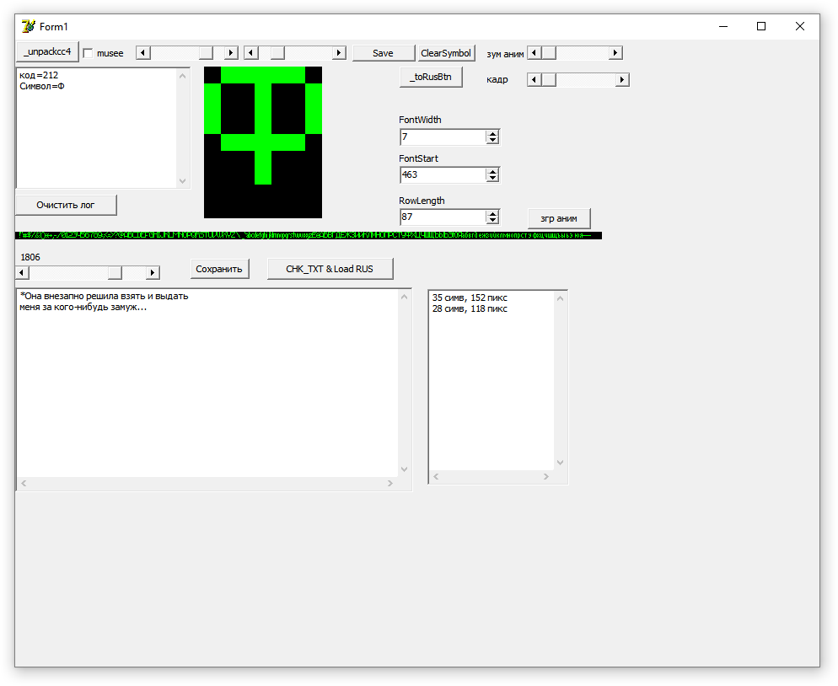
Task: Click the CHK_TXT & Load RUS button
Action: pos(330,270)
